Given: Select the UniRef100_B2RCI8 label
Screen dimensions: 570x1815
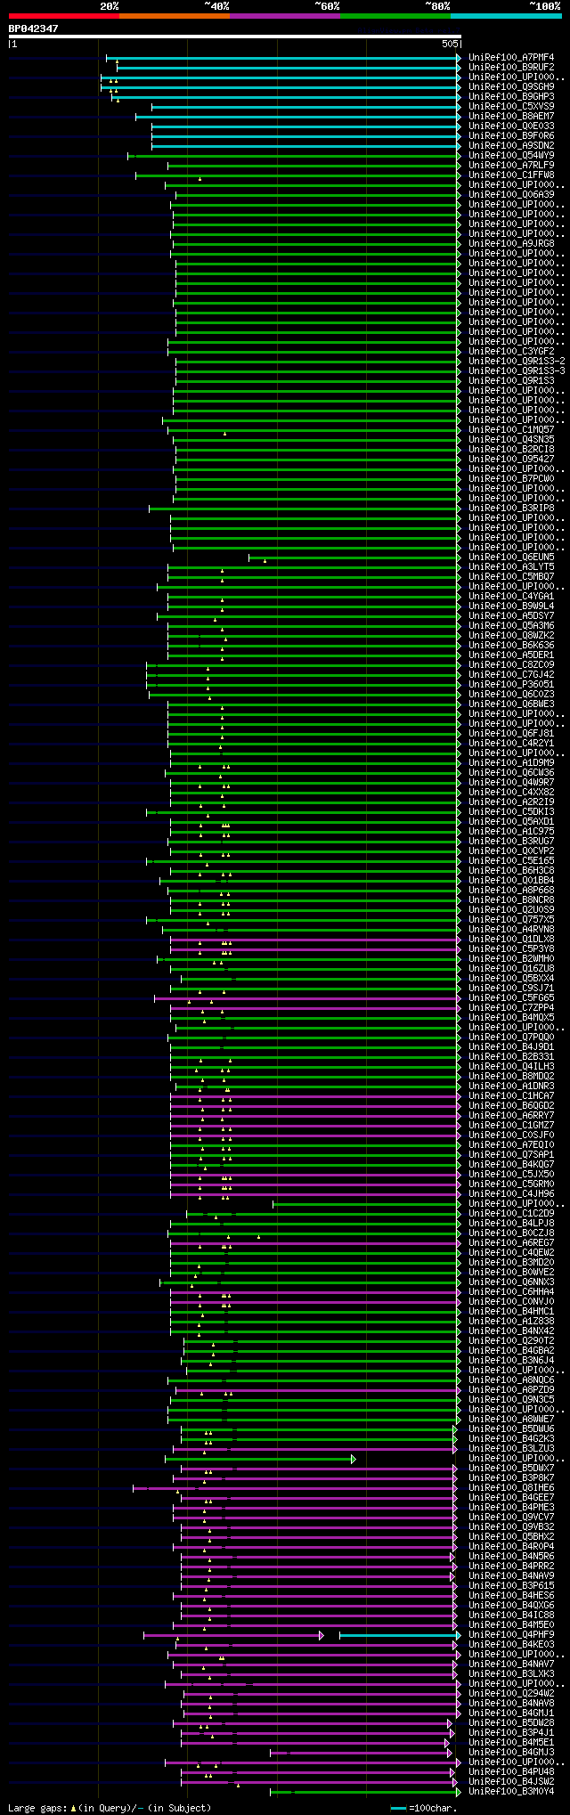Looking at the screenshot, I should tap(511, 450).
